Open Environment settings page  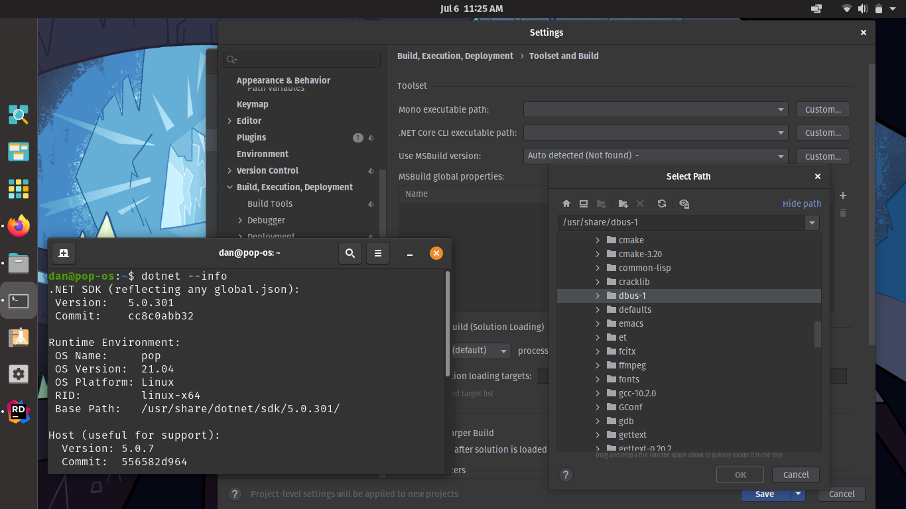(263, 154)
